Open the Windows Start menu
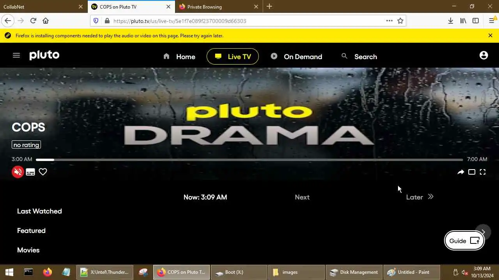Screen dimensions: 499x280 tap(9, 272)
